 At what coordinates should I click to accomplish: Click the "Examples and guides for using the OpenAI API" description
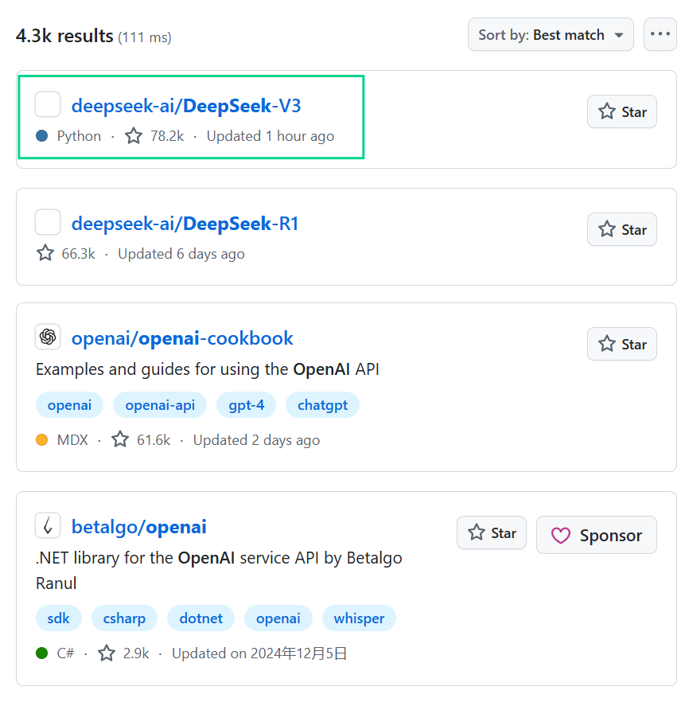point(208,369)
